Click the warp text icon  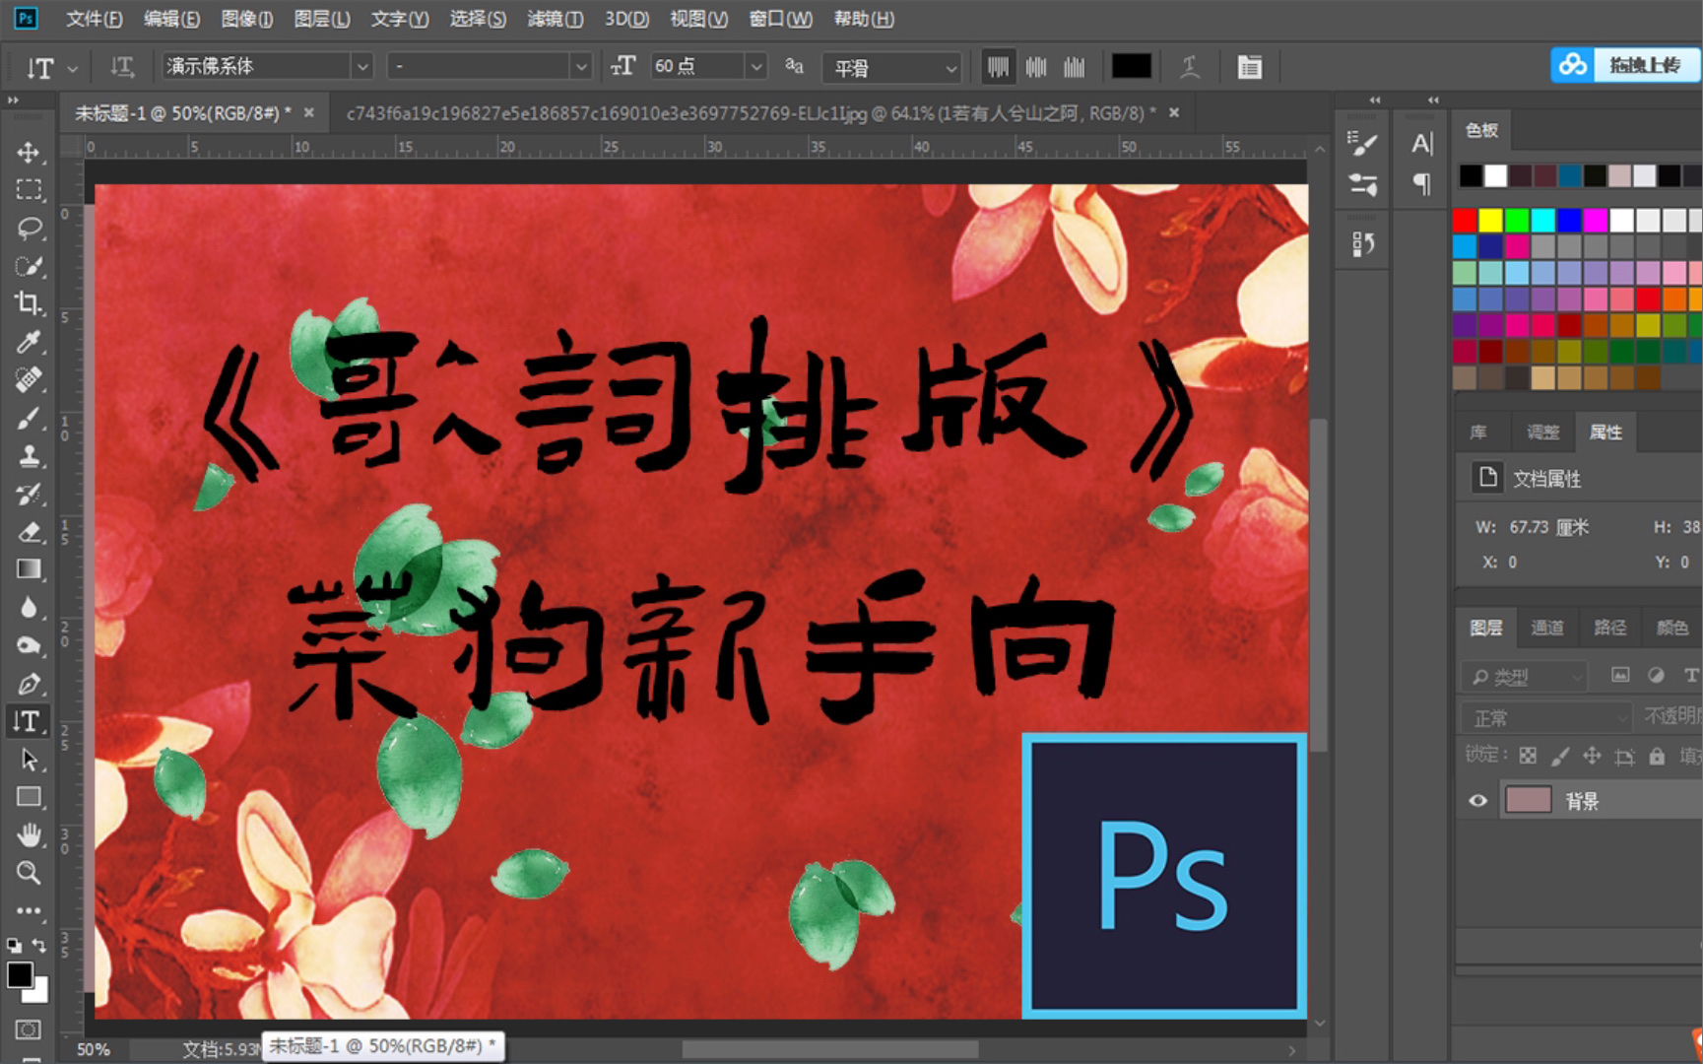(x=1190, y=67)
